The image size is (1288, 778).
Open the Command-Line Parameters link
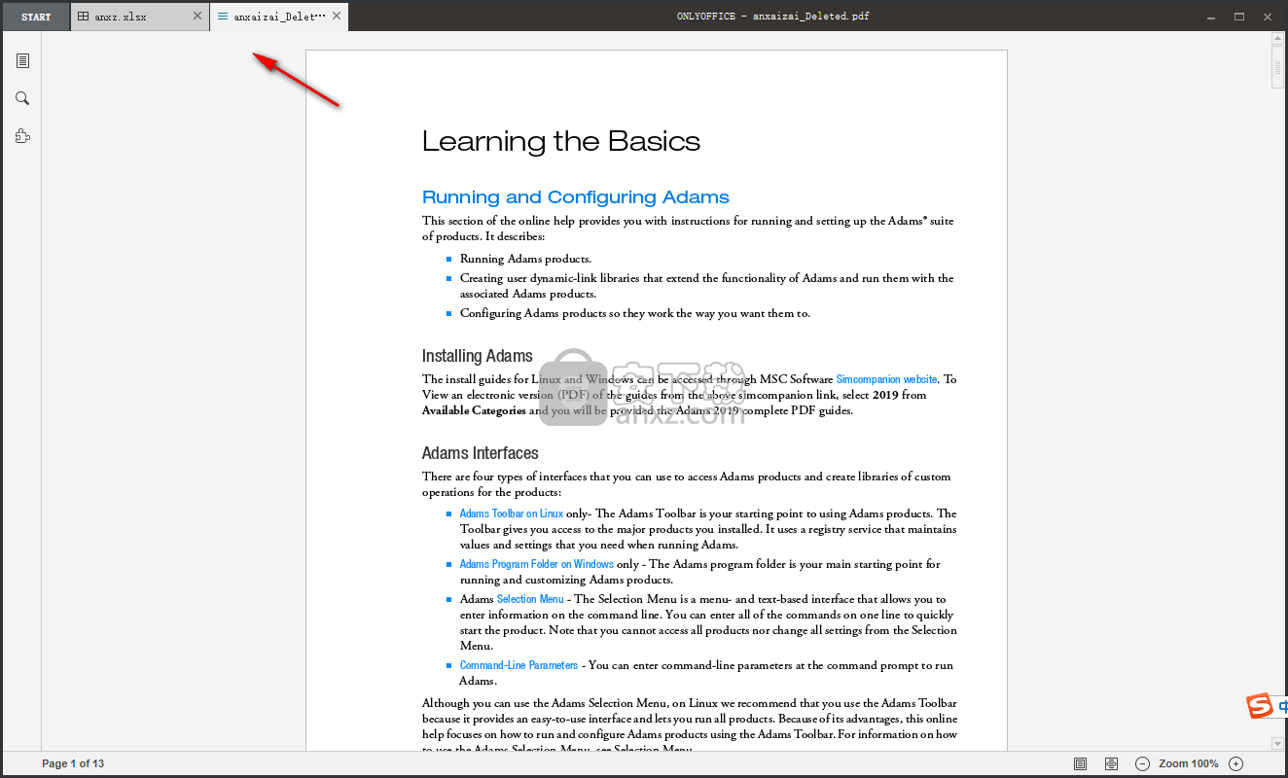pos(519,665)
